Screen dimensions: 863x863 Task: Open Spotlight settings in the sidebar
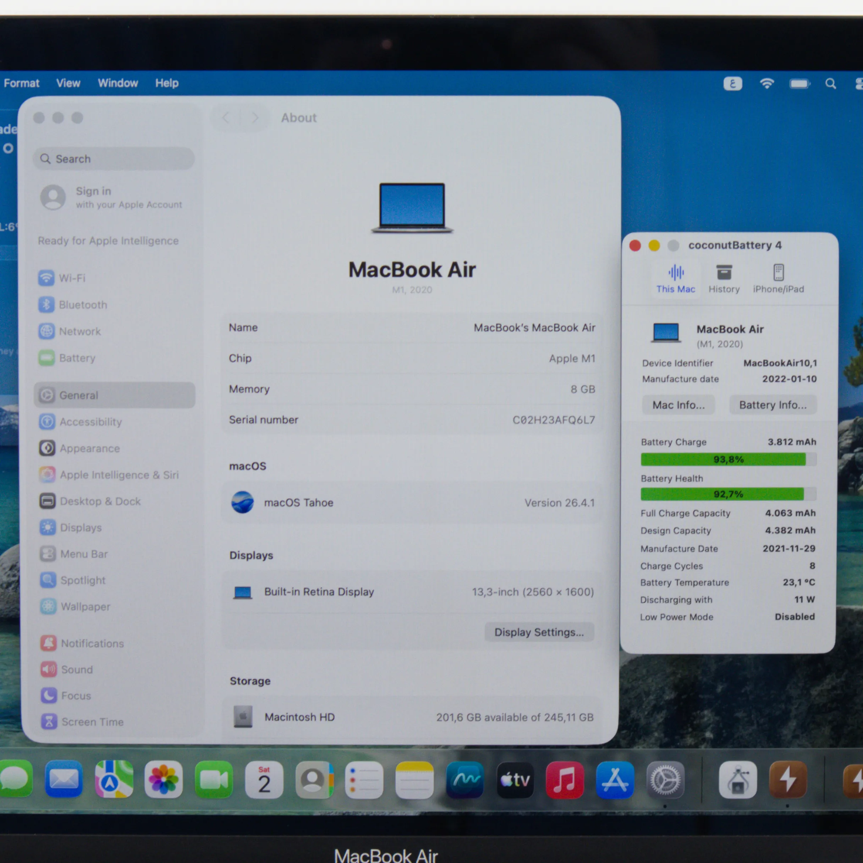[72, 580]
